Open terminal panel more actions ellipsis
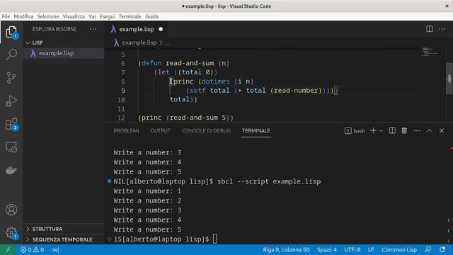This screenshot has width=453, height=255. click(417, 130)
